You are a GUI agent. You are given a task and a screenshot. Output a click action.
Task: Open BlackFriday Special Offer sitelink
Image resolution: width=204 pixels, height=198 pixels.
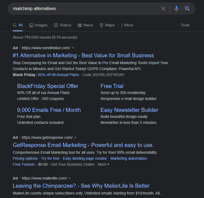(x=48, y=86)
